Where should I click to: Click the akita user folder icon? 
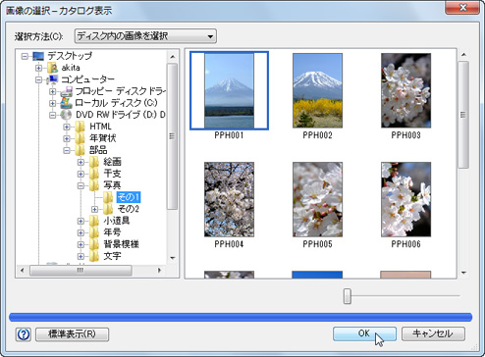tap(52, 68)
